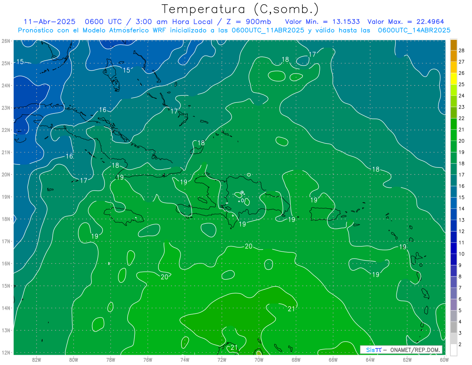Pick the yellow swatch between scale values 25 and 26
The image size is (472, 365).
(454, 79)
